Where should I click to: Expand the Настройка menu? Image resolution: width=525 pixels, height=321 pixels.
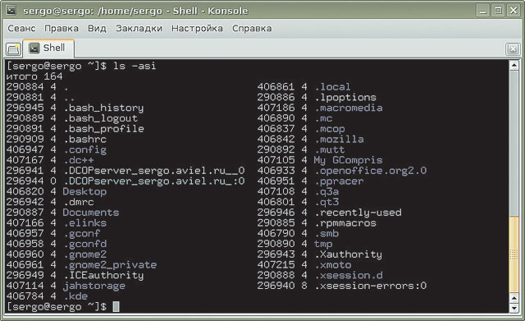[197, 29]
